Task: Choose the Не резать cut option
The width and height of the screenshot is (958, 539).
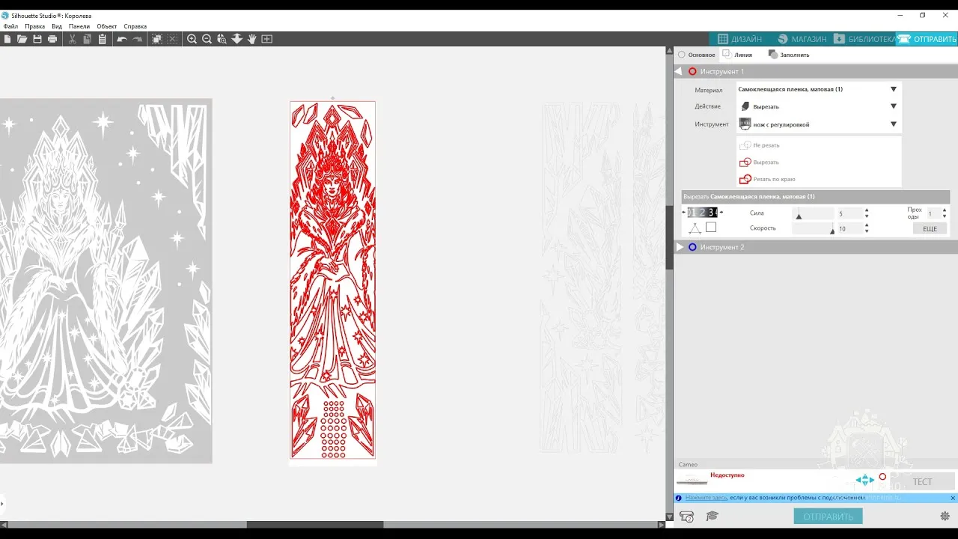Action: coord(760,145)
